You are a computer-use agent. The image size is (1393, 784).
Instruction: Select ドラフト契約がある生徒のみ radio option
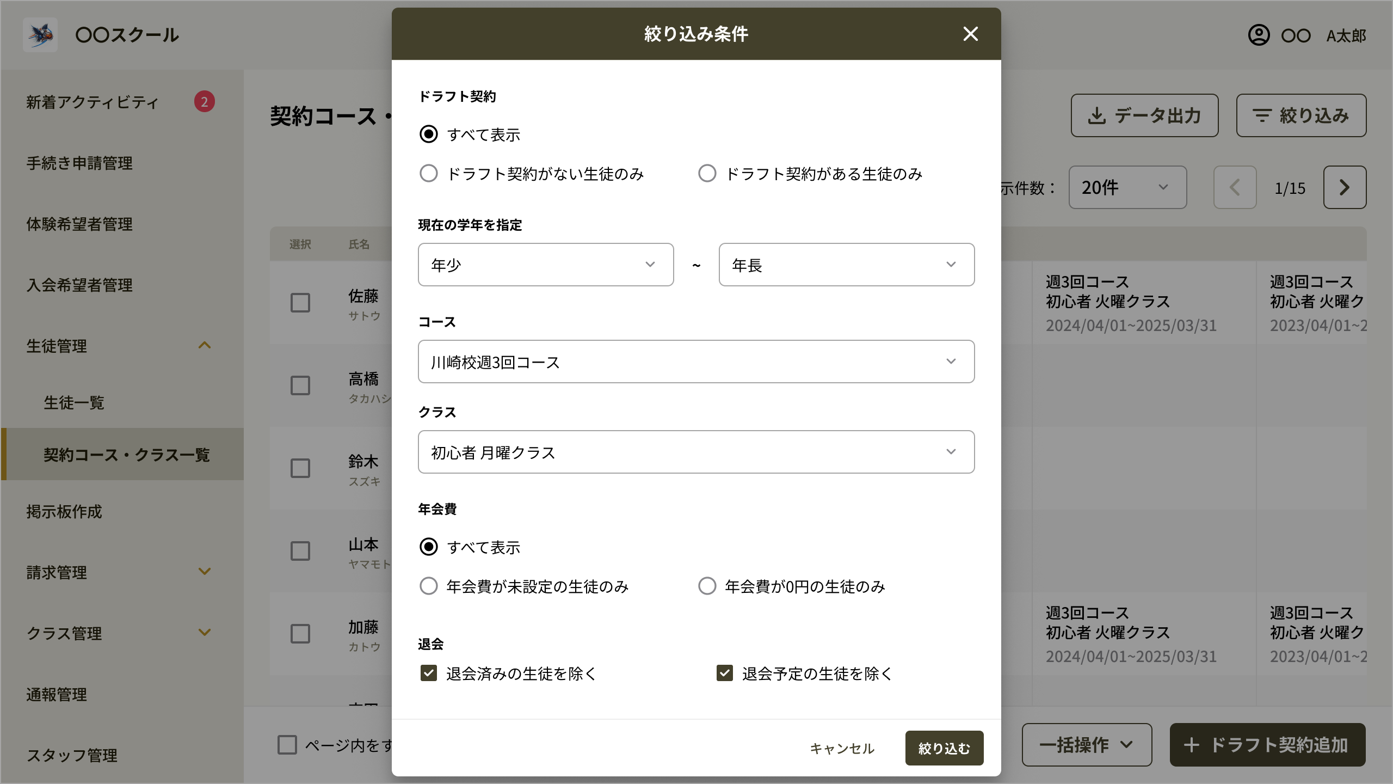coord(707,173)
